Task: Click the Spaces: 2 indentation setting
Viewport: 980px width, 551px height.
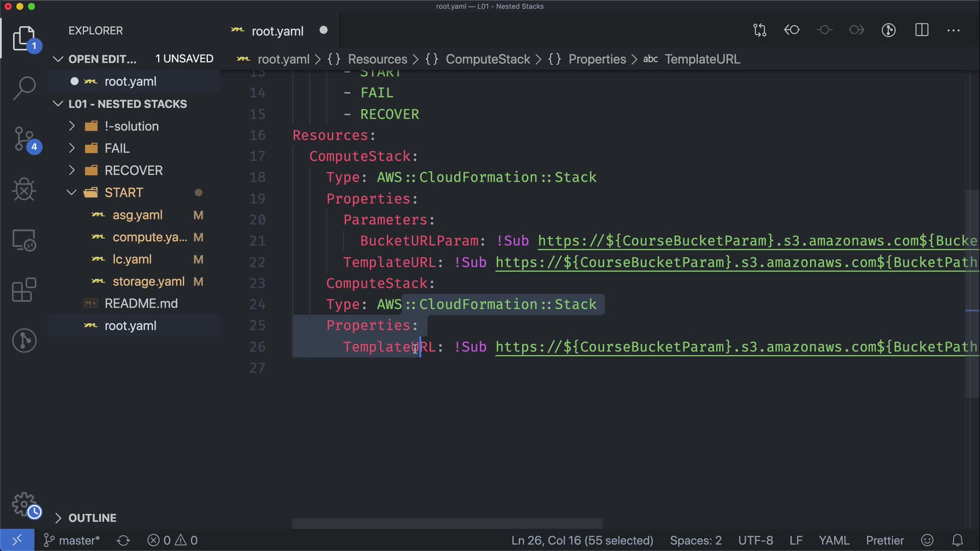Action: coord(695,540)
